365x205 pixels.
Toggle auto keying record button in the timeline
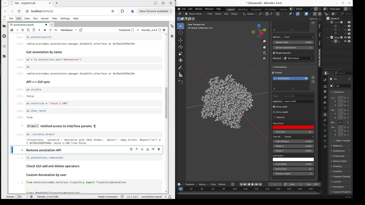click(x=233, y=184)
